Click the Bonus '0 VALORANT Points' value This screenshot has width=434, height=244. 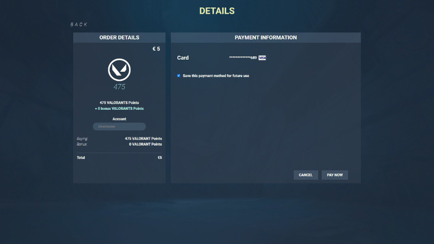(145, 145)
